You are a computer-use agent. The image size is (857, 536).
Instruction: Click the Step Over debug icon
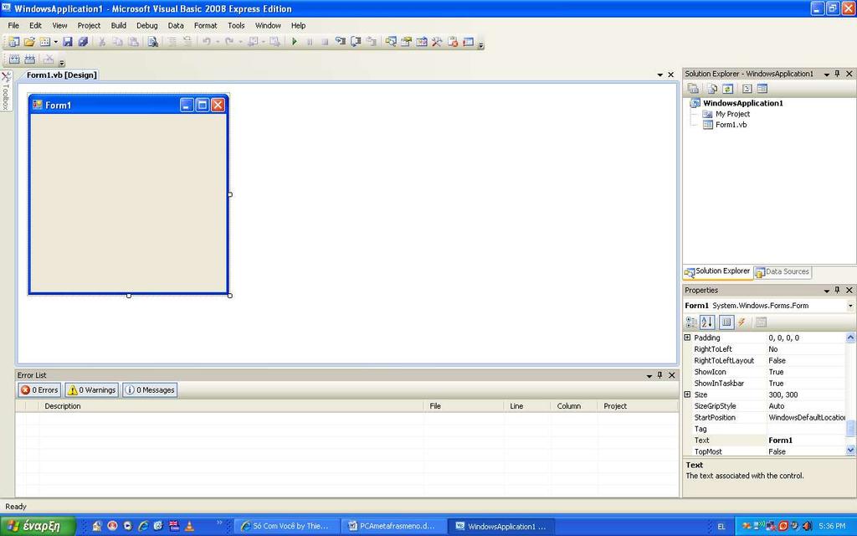click(x=356, y=42)
